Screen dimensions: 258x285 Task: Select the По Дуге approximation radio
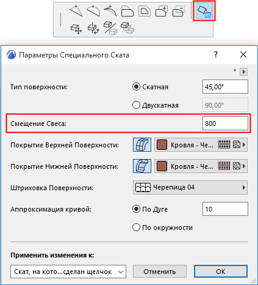pos(136,209)
